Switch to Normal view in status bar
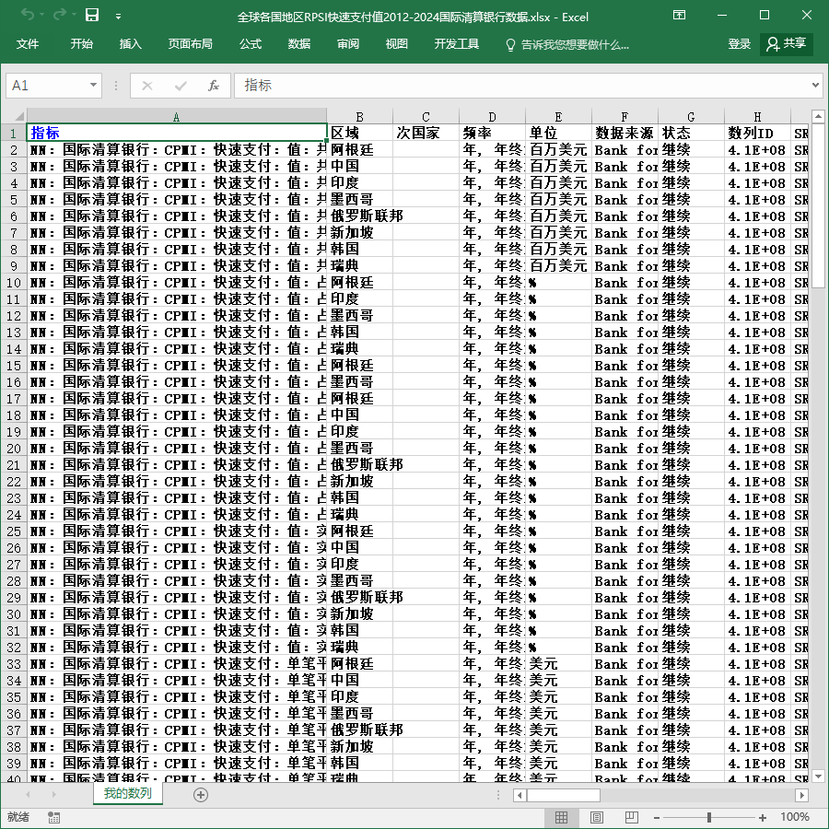Image resolution: width=829 pixels, height=829 pixels. click(562, 817)
